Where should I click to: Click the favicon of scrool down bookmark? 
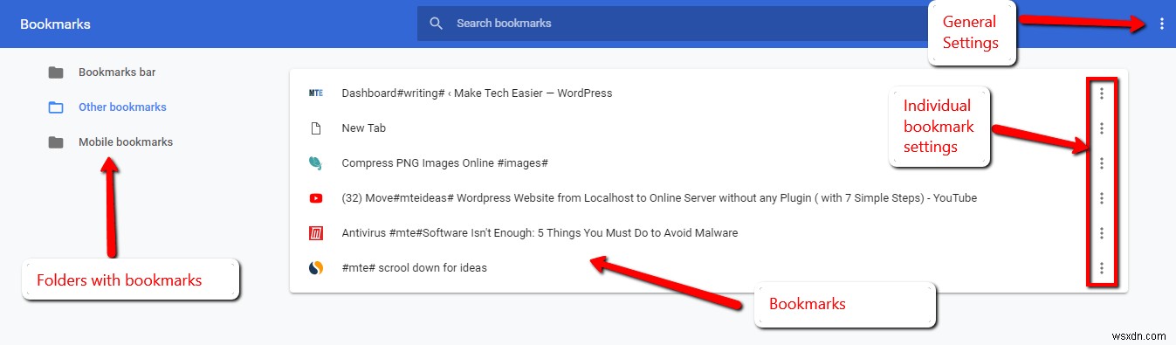point(316,268)
